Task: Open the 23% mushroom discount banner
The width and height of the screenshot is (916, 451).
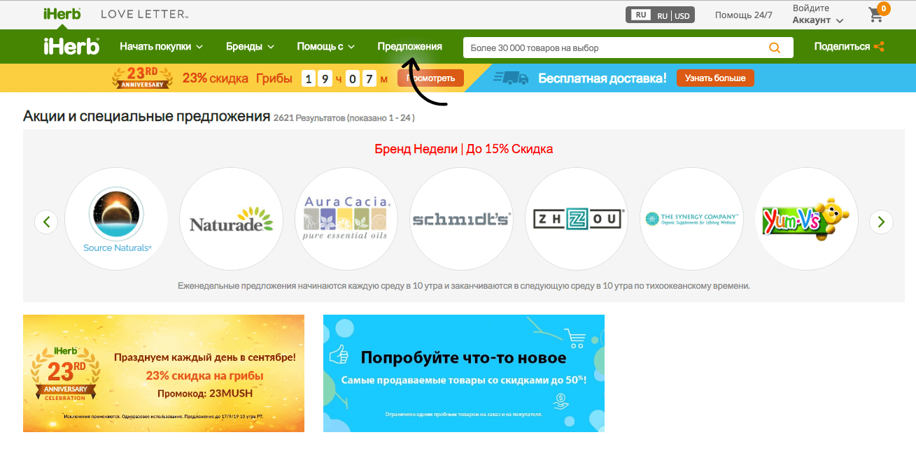Action: (164, 373)
